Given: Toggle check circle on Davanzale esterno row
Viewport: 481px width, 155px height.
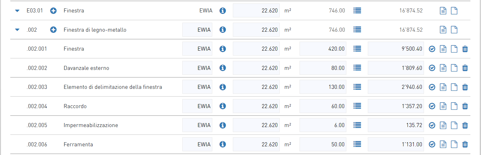Looking at the screenshot, I should click(432, 68).
